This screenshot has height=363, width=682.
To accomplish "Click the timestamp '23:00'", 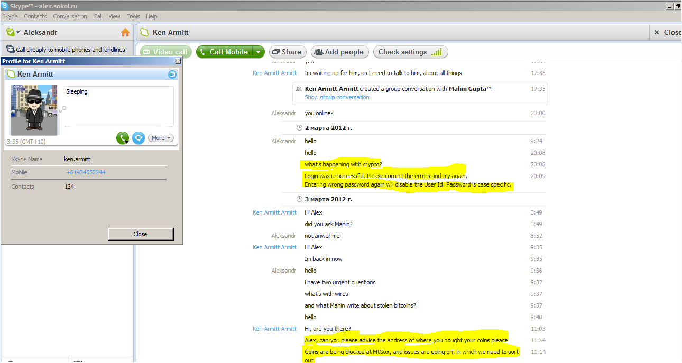I will click(x=538, y=113).
